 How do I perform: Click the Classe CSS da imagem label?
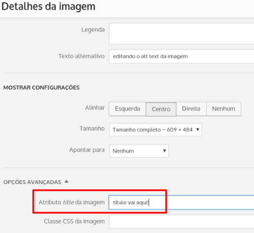coord(74,221)
